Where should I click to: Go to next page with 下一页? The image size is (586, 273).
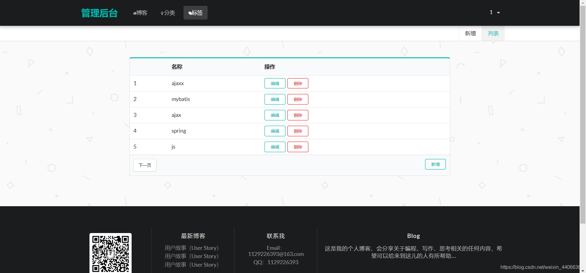tap(145, 165)
